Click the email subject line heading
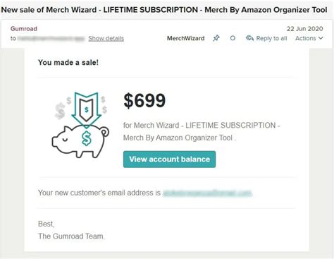 point(164,10)
